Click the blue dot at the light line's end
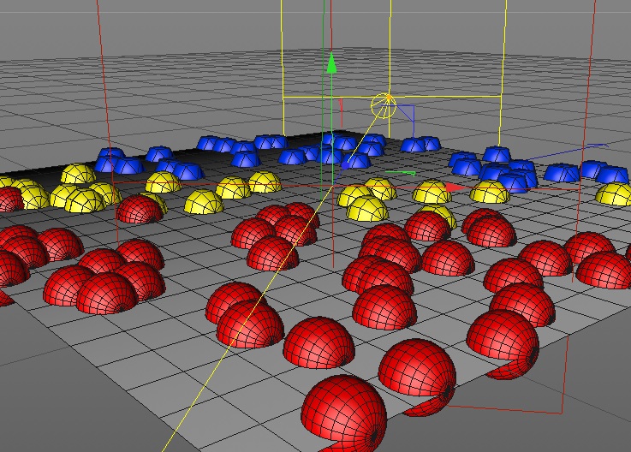The height and width of the screenshot is (452, 631). [x=345, y=165]
